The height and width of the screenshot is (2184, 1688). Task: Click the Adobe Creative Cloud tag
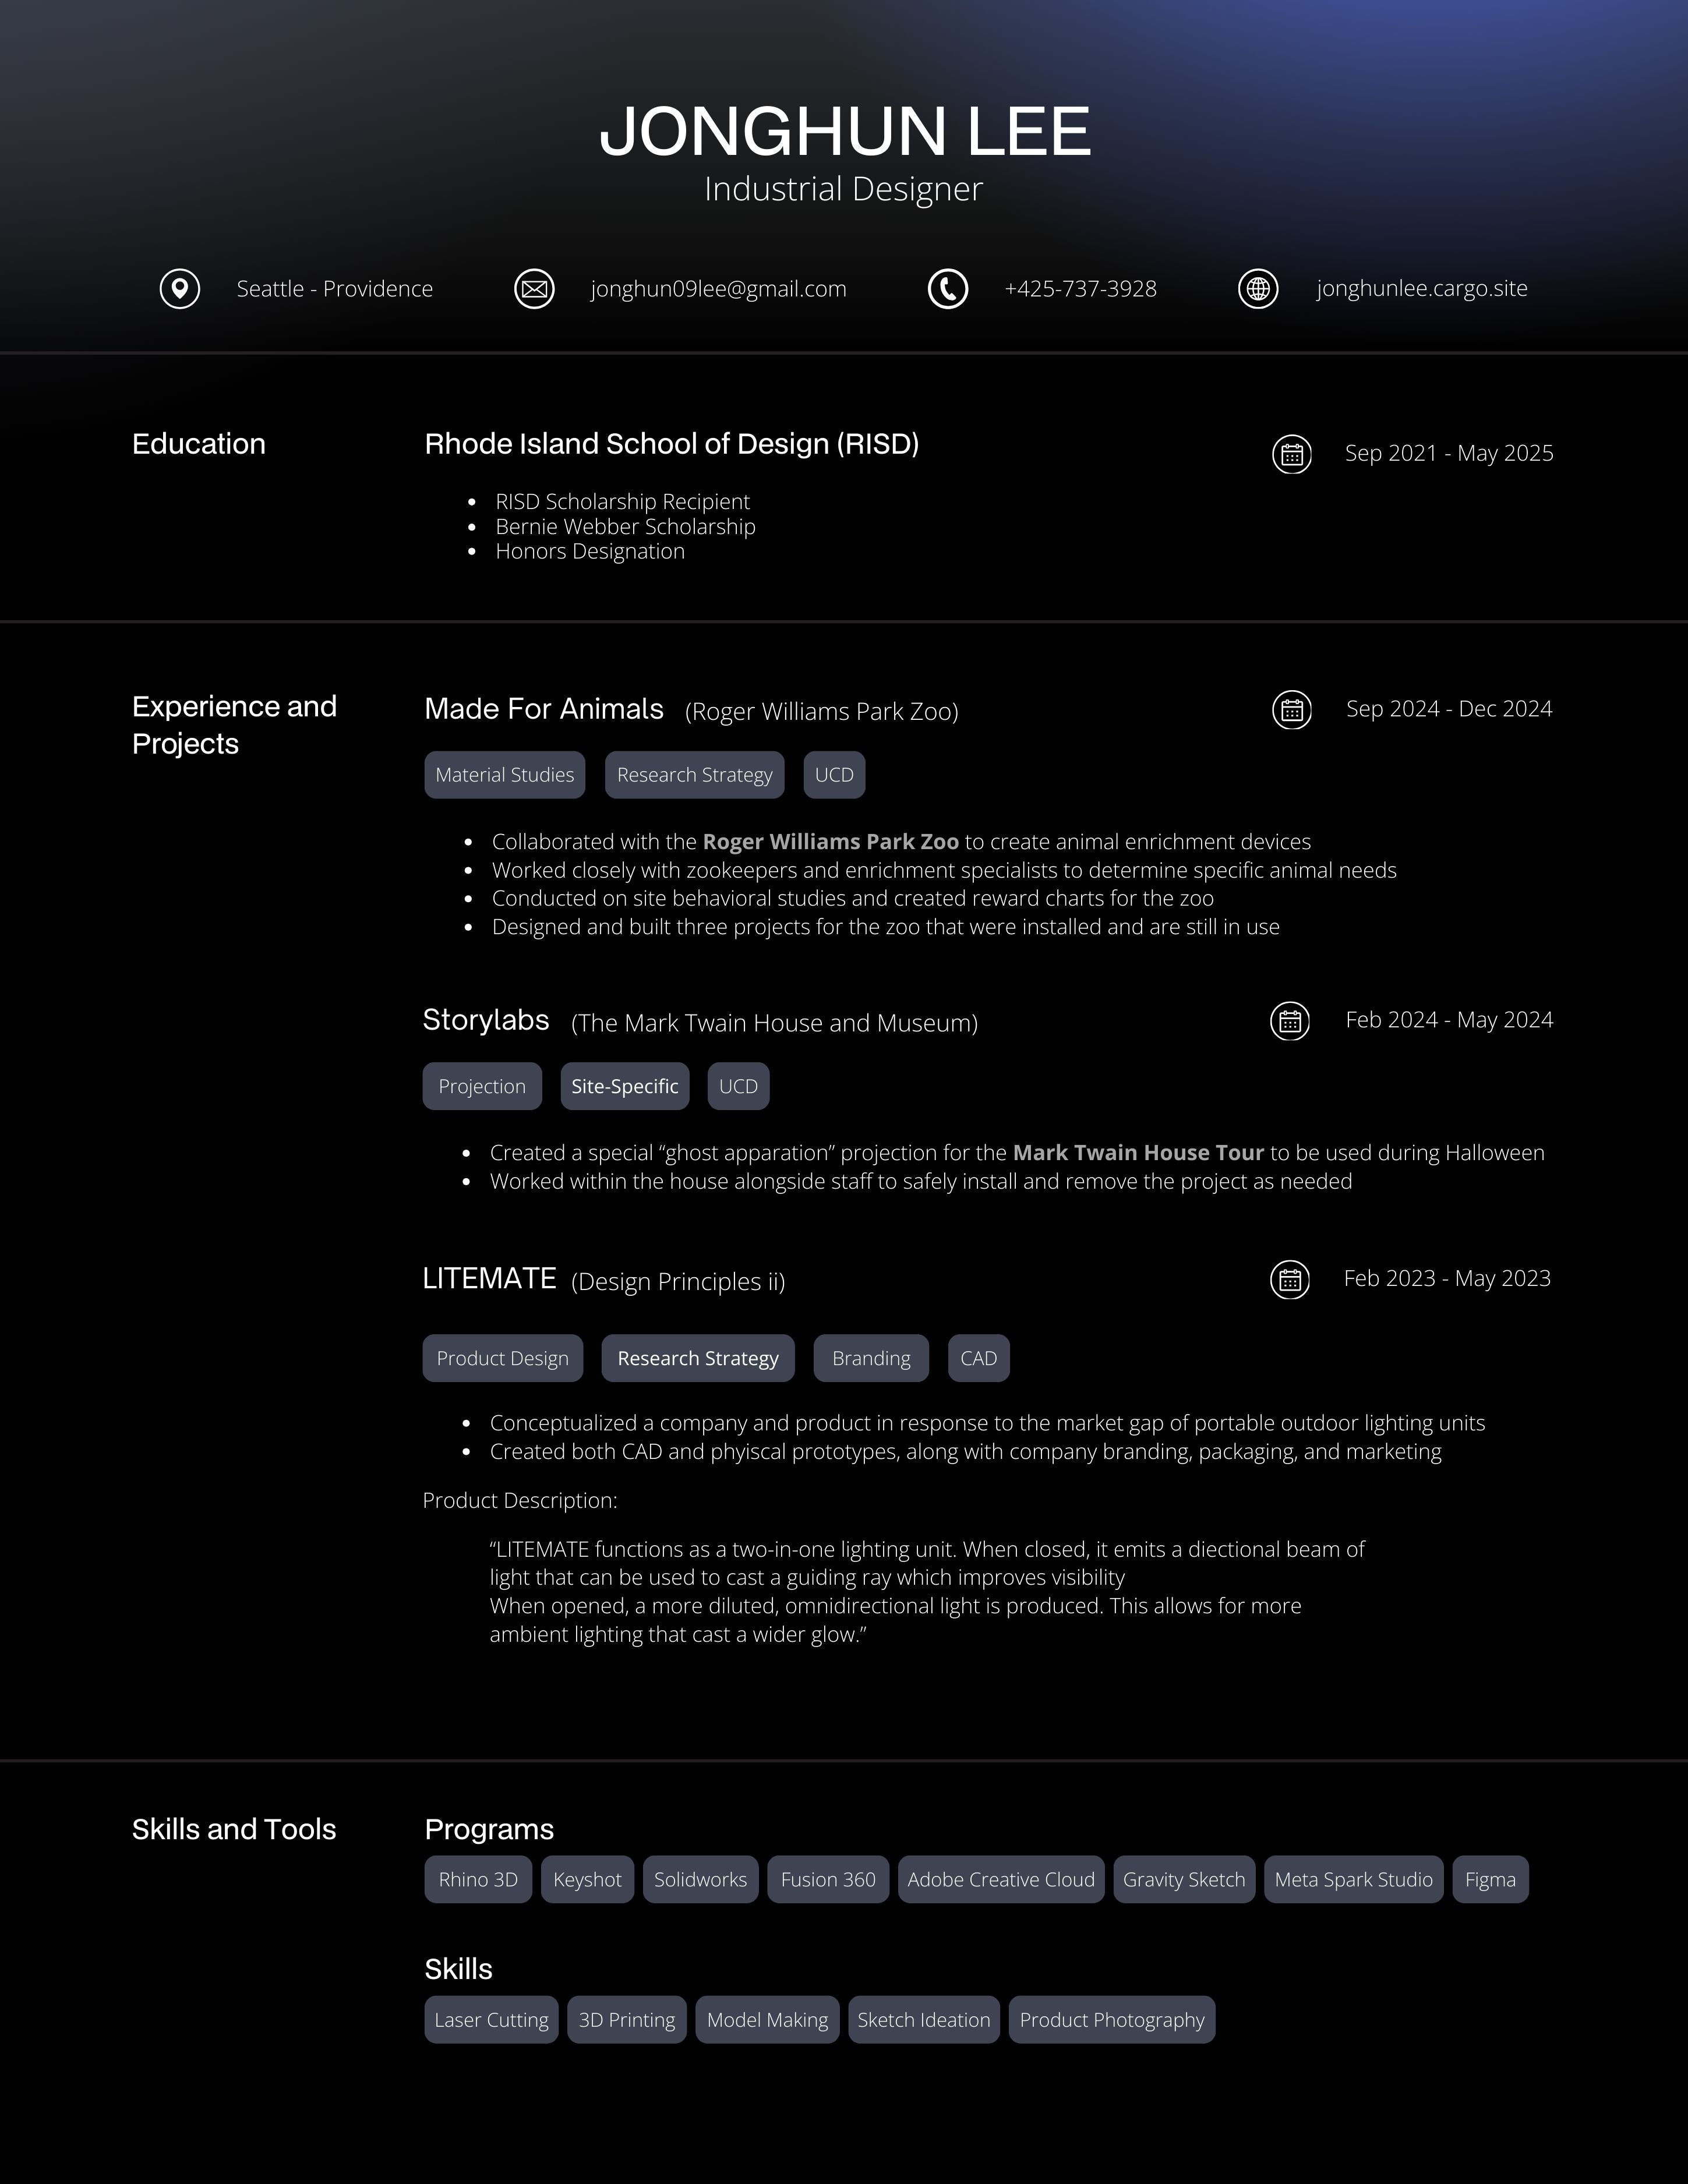[1000, 1879]
